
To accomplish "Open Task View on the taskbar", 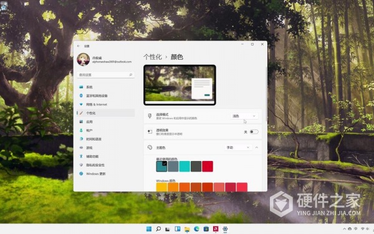I will coord(168,229).
